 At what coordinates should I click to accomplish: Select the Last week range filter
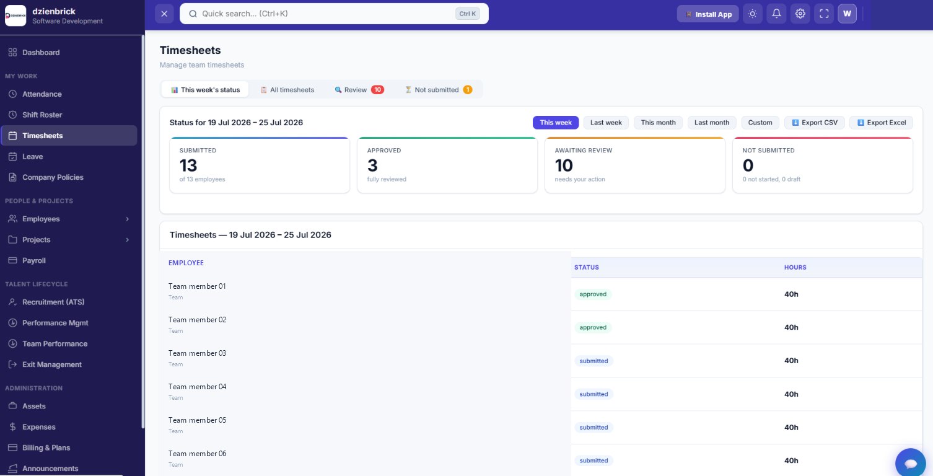coord(606,123)
